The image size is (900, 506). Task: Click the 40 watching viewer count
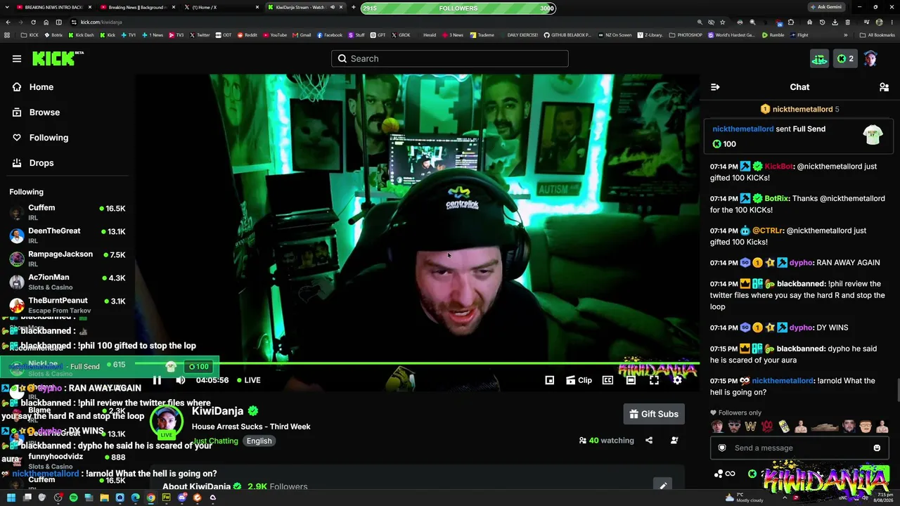(606, 441)
